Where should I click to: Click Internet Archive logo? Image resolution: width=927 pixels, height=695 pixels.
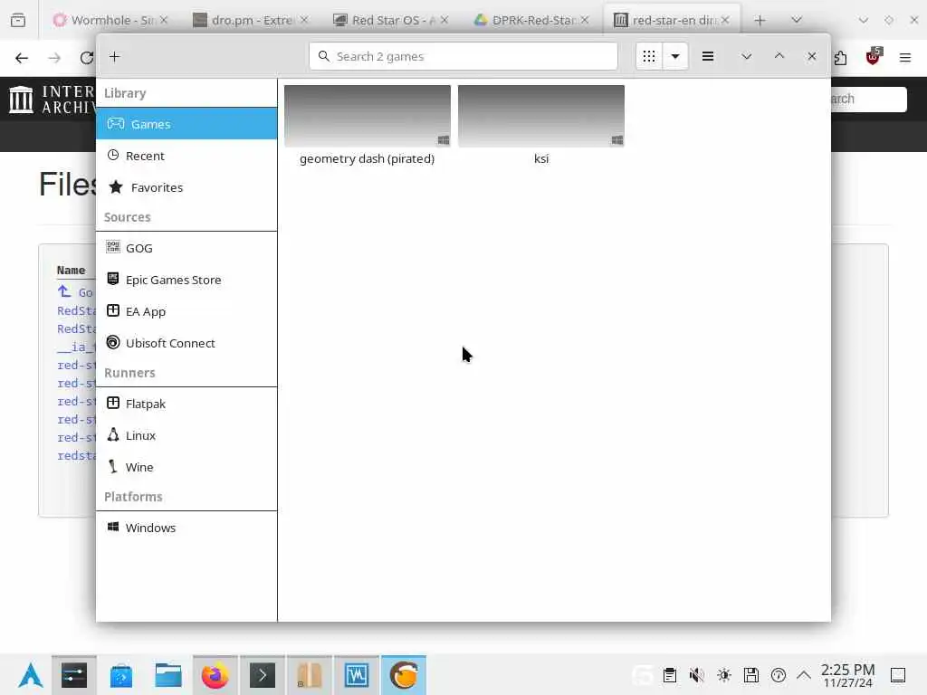click(51, 99)
